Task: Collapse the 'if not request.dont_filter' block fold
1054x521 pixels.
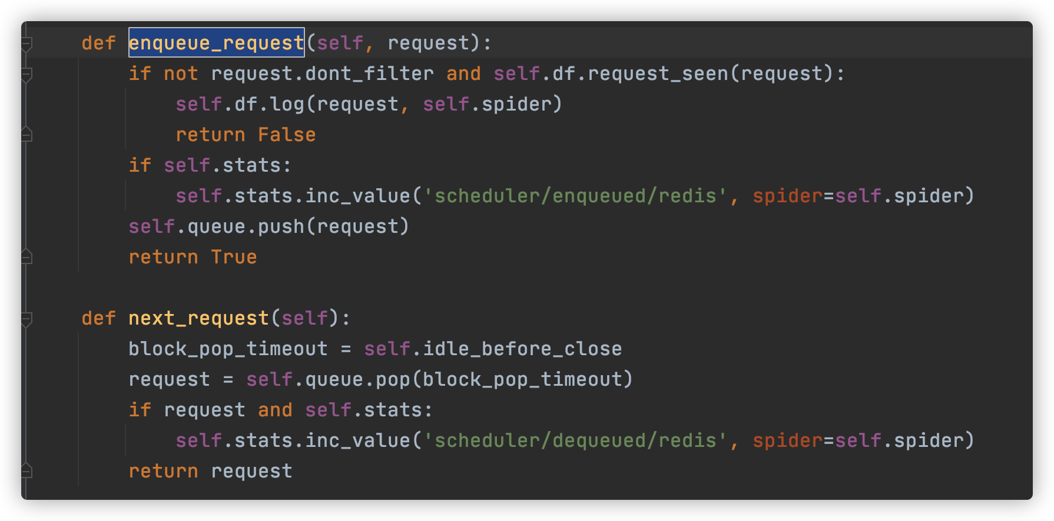Action: (26, 75)
